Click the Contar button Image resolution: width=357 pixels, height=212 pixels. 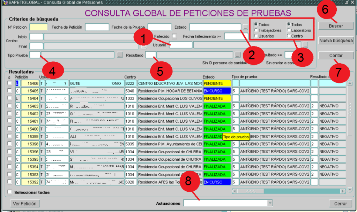(x=336, y=56)
